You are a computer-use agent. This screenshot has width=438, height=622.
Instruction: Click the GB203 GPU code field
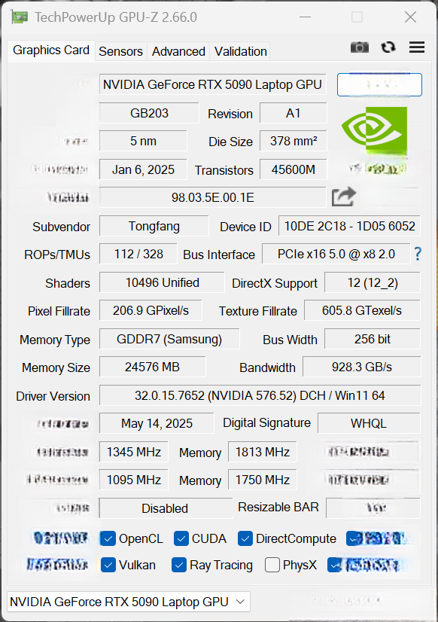[x=149, y=113]
